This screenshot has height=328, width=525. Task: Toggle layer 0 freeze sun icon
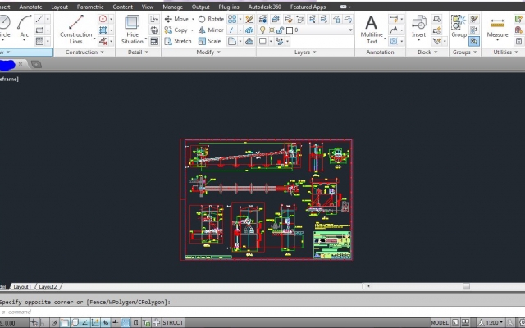272,30
